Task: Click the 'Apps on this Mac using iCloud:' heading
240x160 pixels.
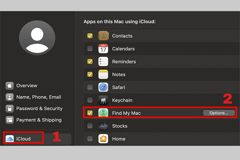Action: [x=120, y=22]
